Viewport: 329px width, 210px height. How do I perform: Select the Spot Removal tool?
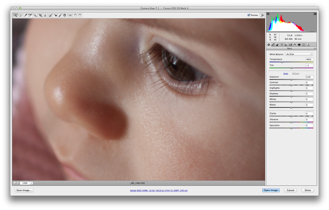50,15
